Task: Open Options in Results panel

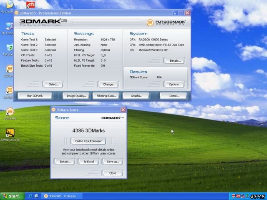Action: click(x=175, y=84)
